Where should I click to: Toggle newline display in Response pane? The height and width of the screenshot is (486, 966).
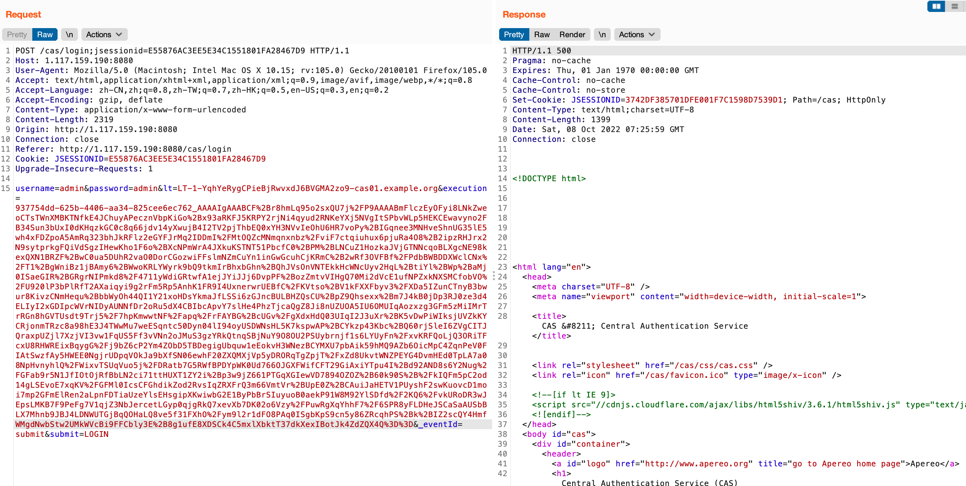click(x=602, y=34)
